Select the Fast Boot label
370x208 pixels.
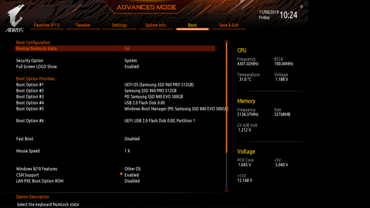coord(24,139)
